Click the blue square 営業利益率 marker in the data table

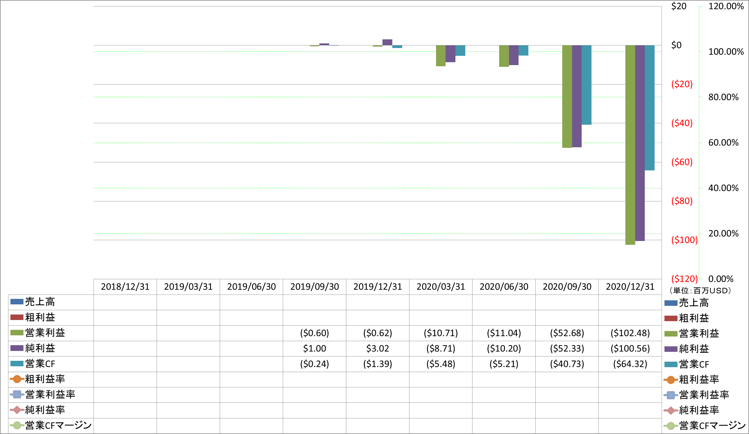click(17, 395)
